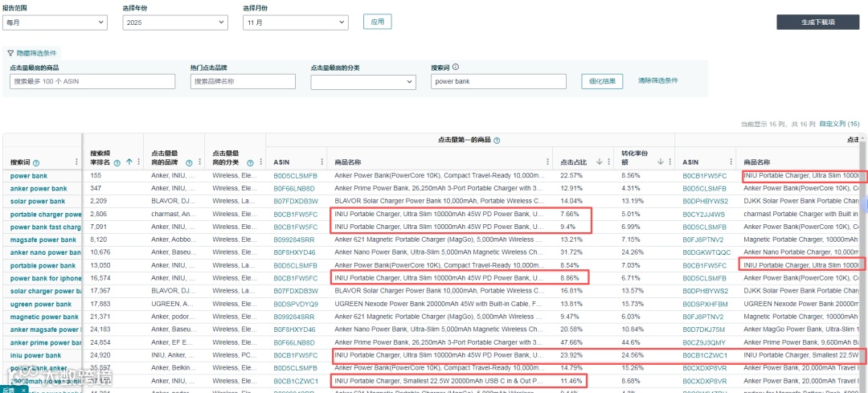The width and height of the screenshot is (868, 393).
Task: Open help icon for 点击量最高的分类 column
Action: 250,162
